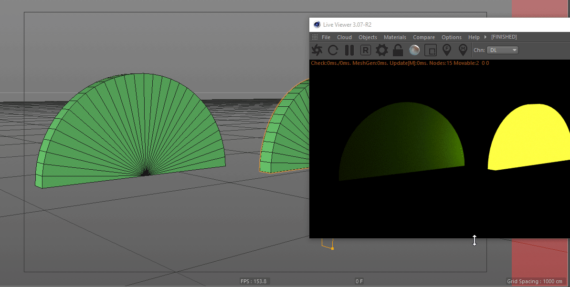
Task: Open the Chn channel dropdown showing DL
Action: [503, 50]
